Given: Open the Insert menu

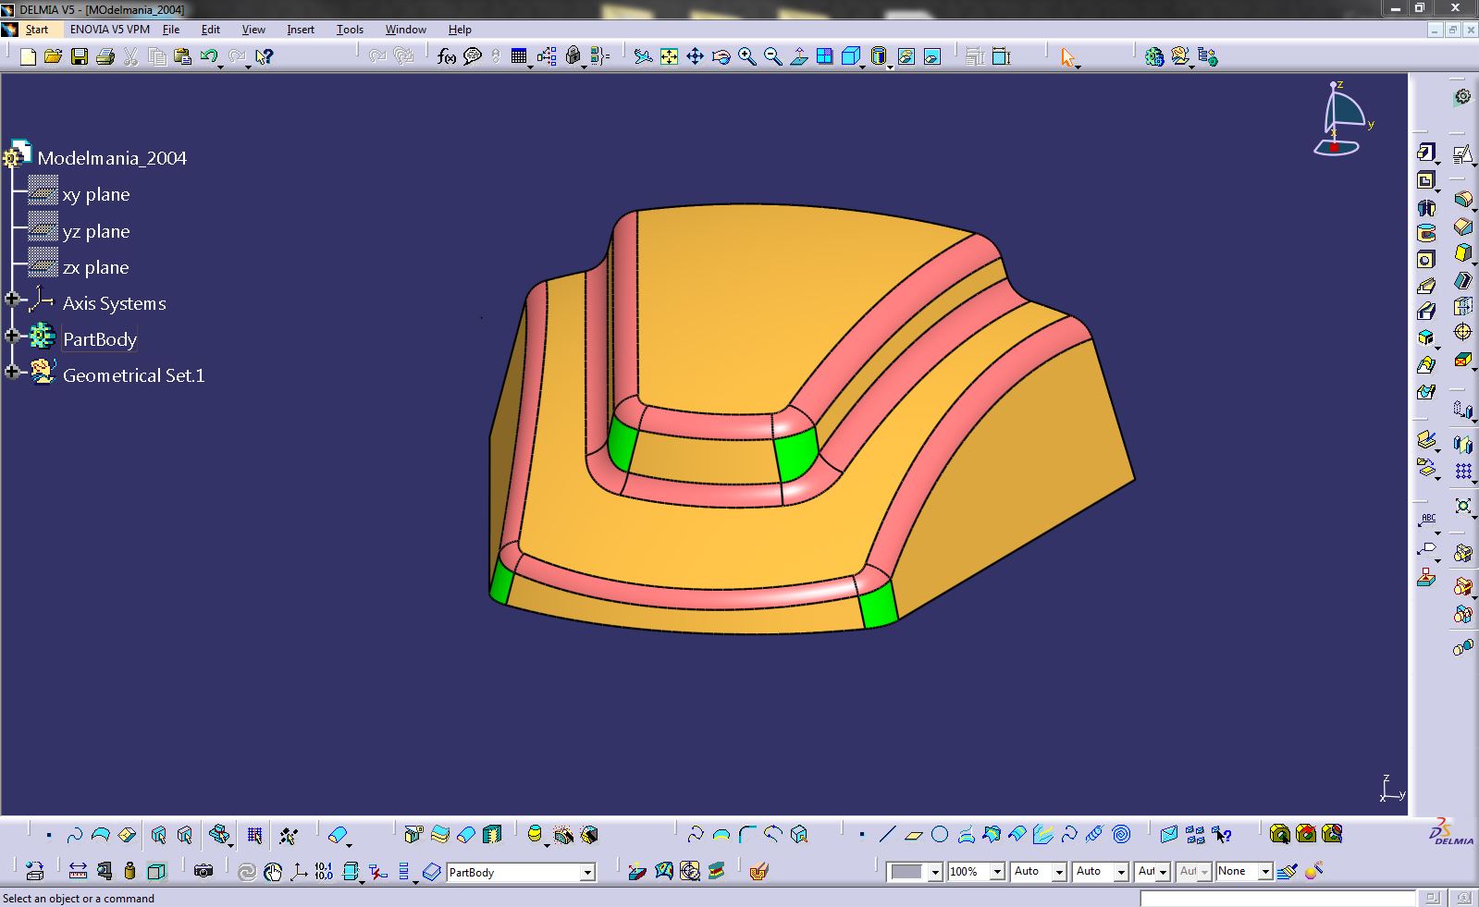Looking at the screenshot, I should (x=301, y=30).
